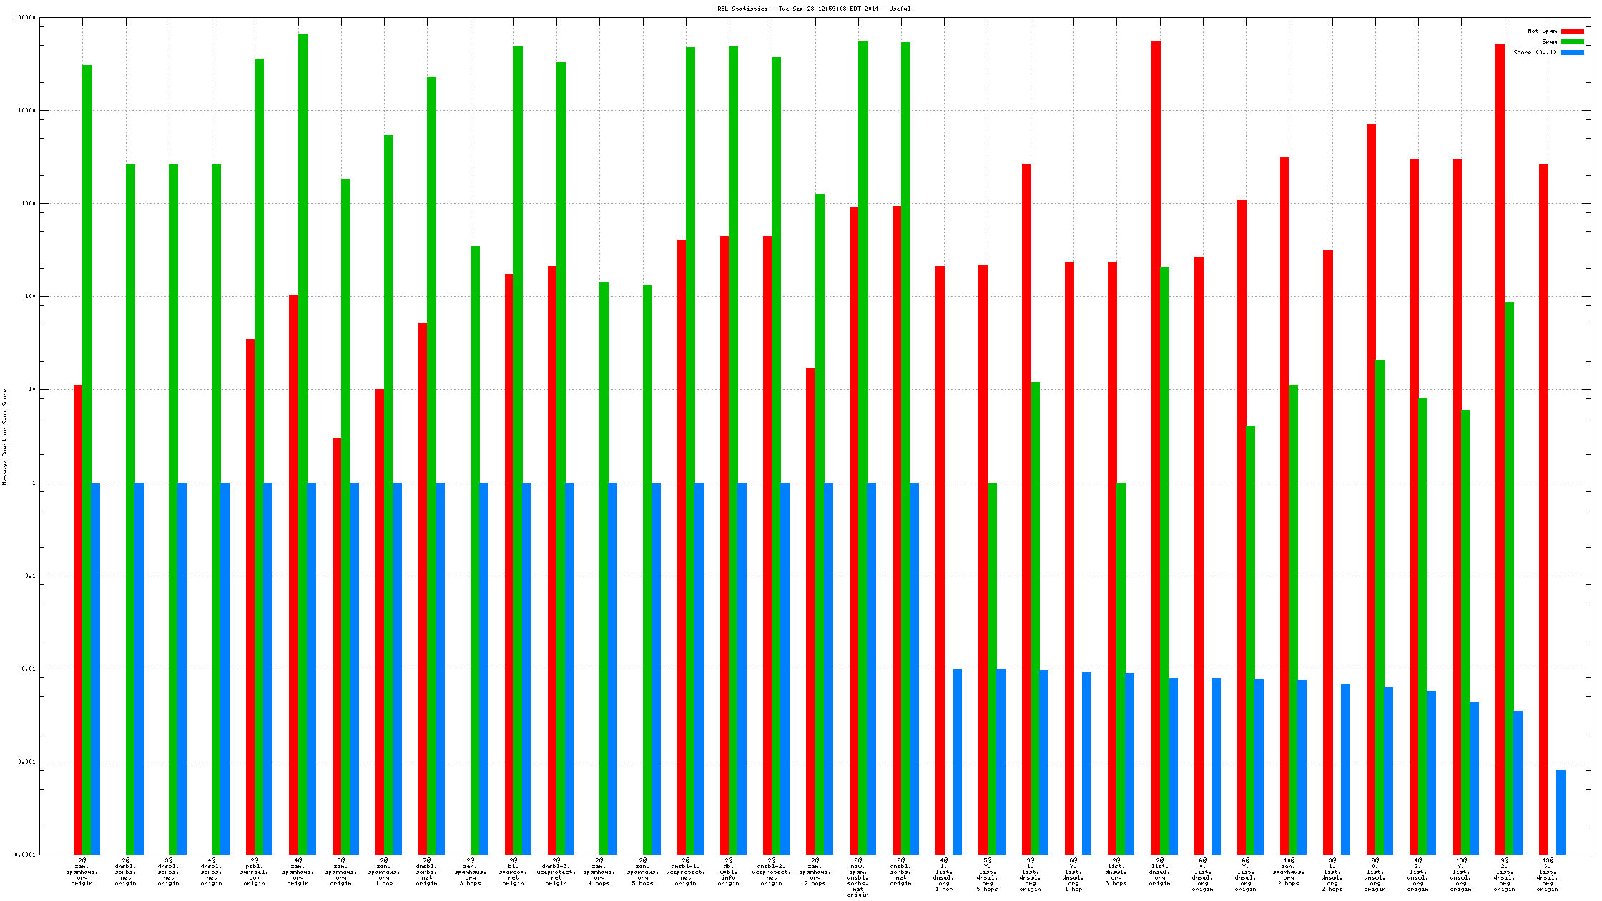
Task: Select the bl.spamcop.net origin axis label
Action: tap(513, 872)
